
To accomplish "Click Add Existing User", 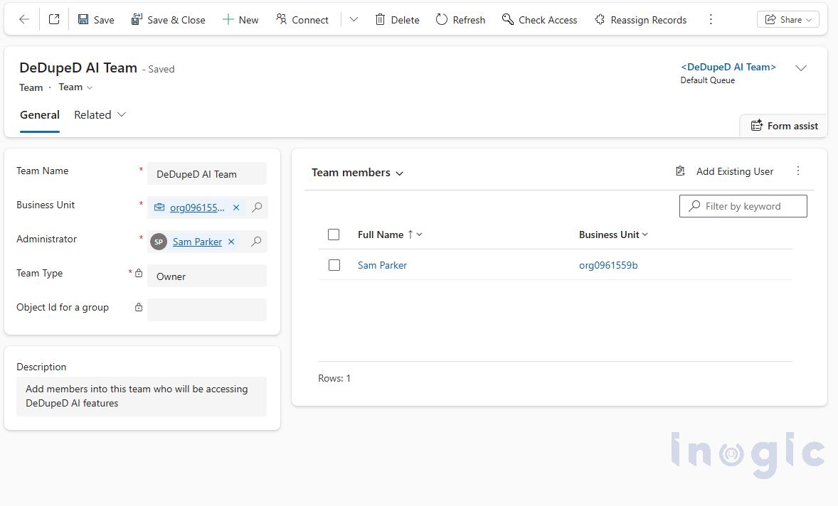I will click(724, 171).
